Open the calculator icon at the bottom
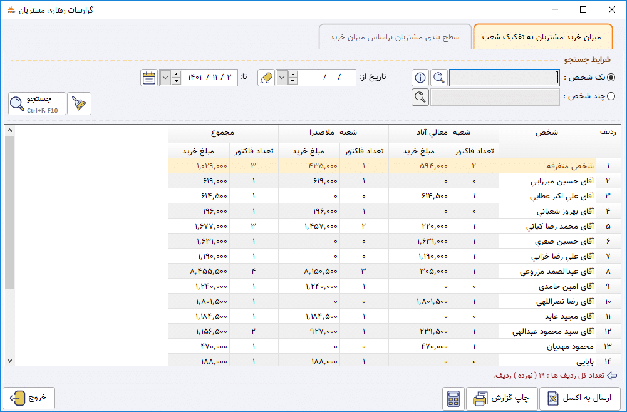The image size is (627, 412). (x=453, y=398)
